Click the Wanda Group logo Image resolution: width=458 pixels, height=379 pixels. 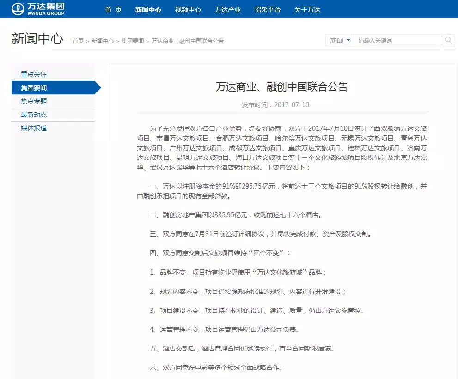tap(38, 9)
